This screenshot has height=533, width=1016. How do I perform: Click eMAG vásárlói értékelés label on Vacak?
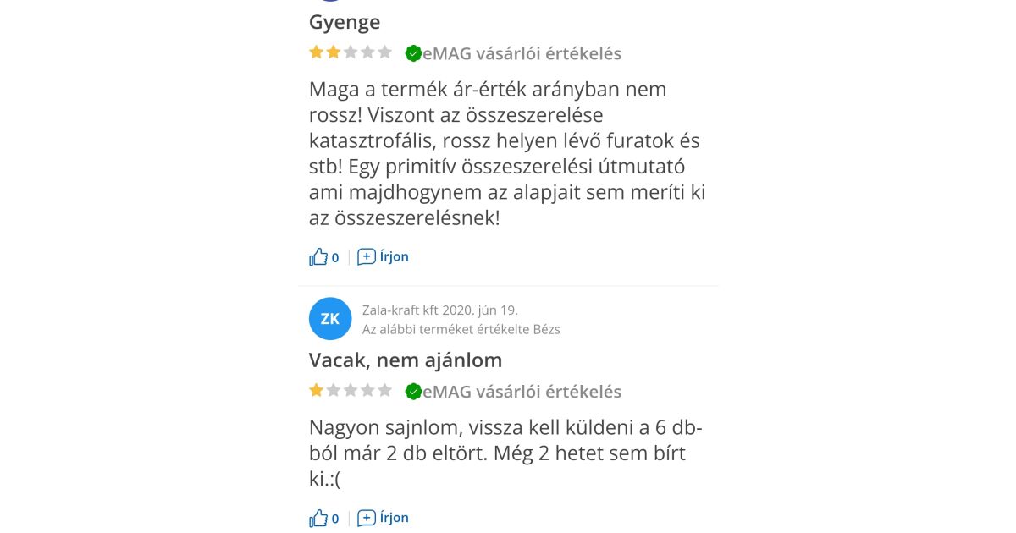tap(522, 392)
